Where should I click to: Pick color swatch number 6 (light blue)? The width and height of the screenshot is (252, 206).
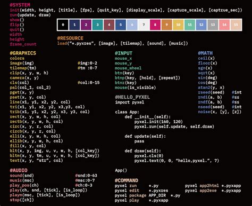point(132,25)
